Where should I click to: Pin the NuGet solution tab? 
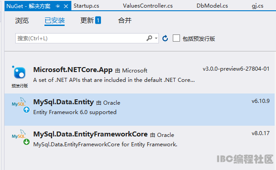pyautogui.click(x=57, y=6)
